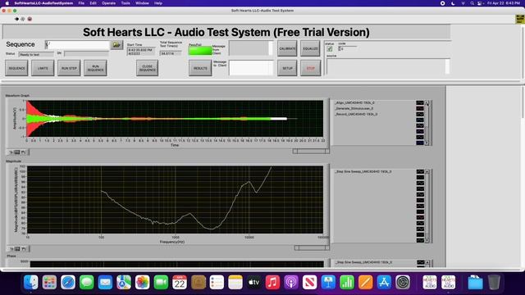Open Messages from the Dock
Image resolution: width=525 pixels, height=295 pixels.
tap(86, 282)
